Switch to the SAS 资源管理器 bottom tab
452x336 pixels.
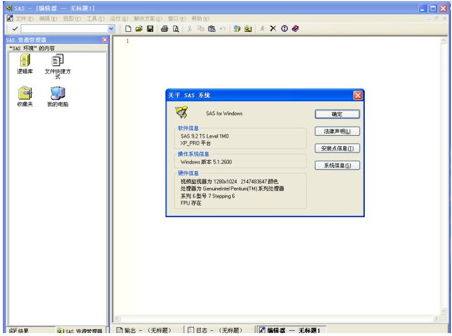[80, 331]
